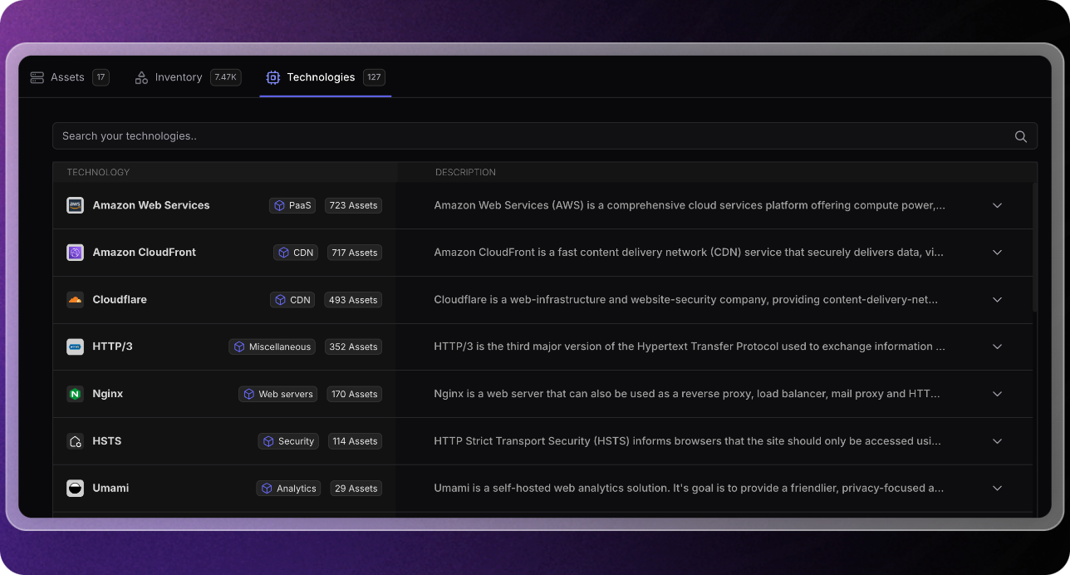The image size is (1070, 575).
Task: Expand the Cloudflare row chevron
Action: (x=998, y=300)
